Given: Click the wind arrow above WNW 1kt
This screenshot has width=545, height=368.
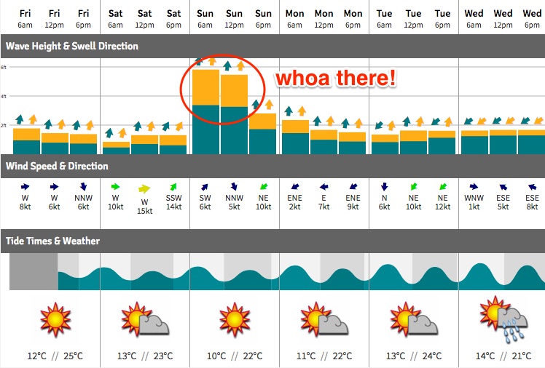Looking at the screenshot, I should coord(474,187).
